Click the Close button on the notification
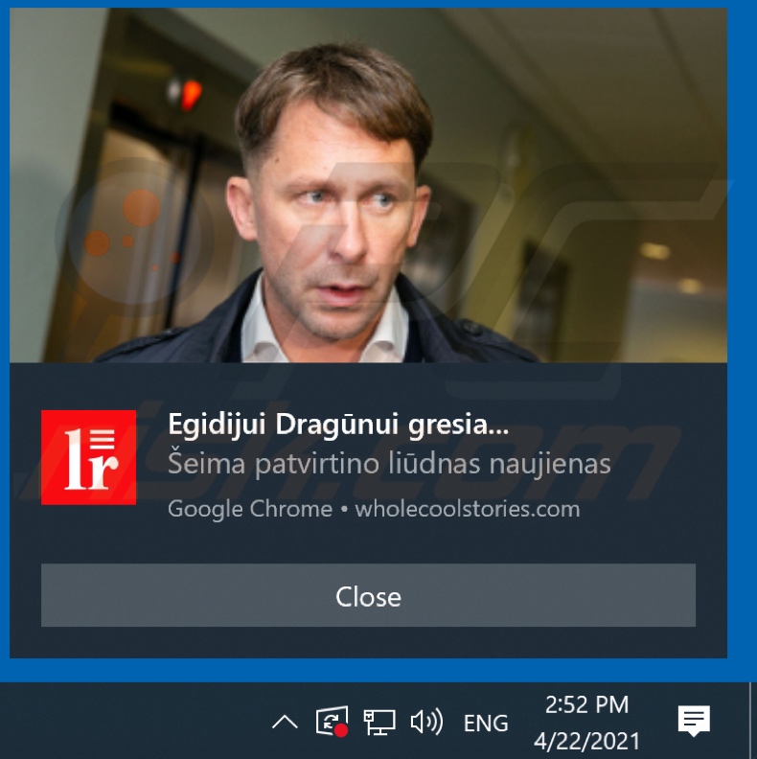Image resolution: width=757 pixels, height=759 pixels. click(x=368, y=595)
